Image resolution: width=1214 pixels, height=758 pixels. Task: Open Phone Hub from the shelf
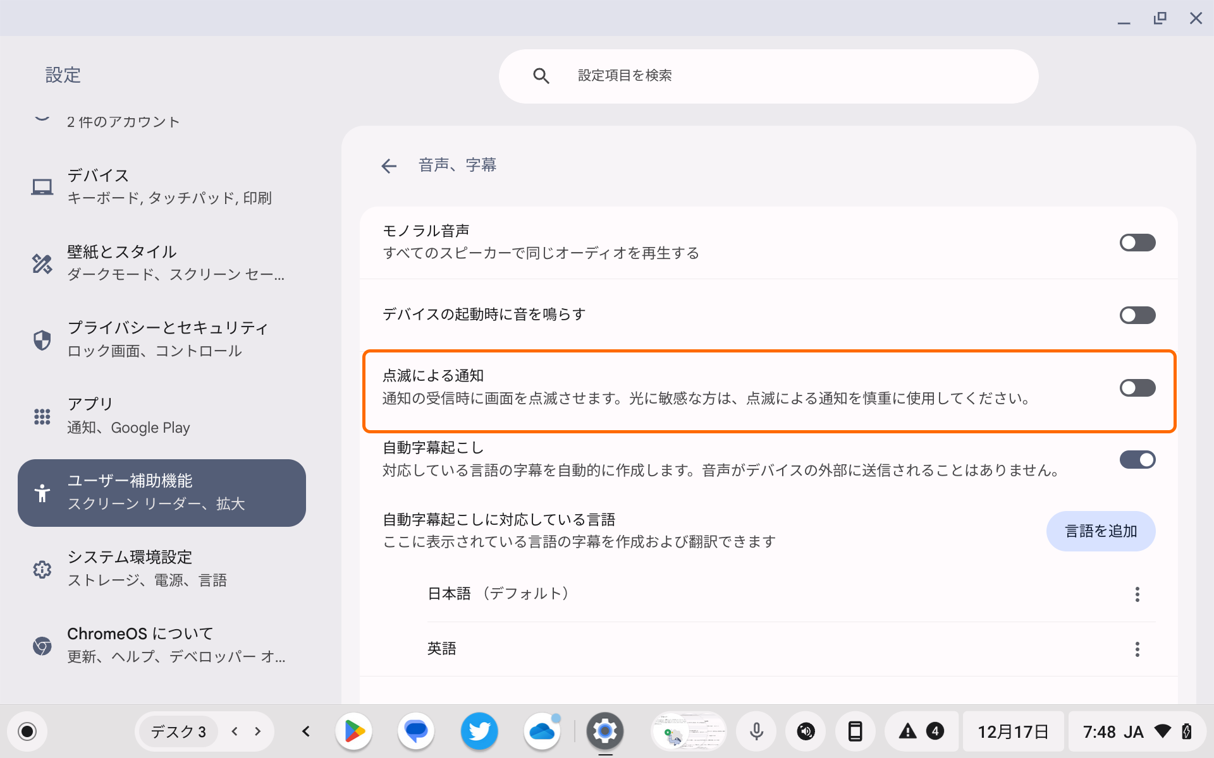point(855,731)
